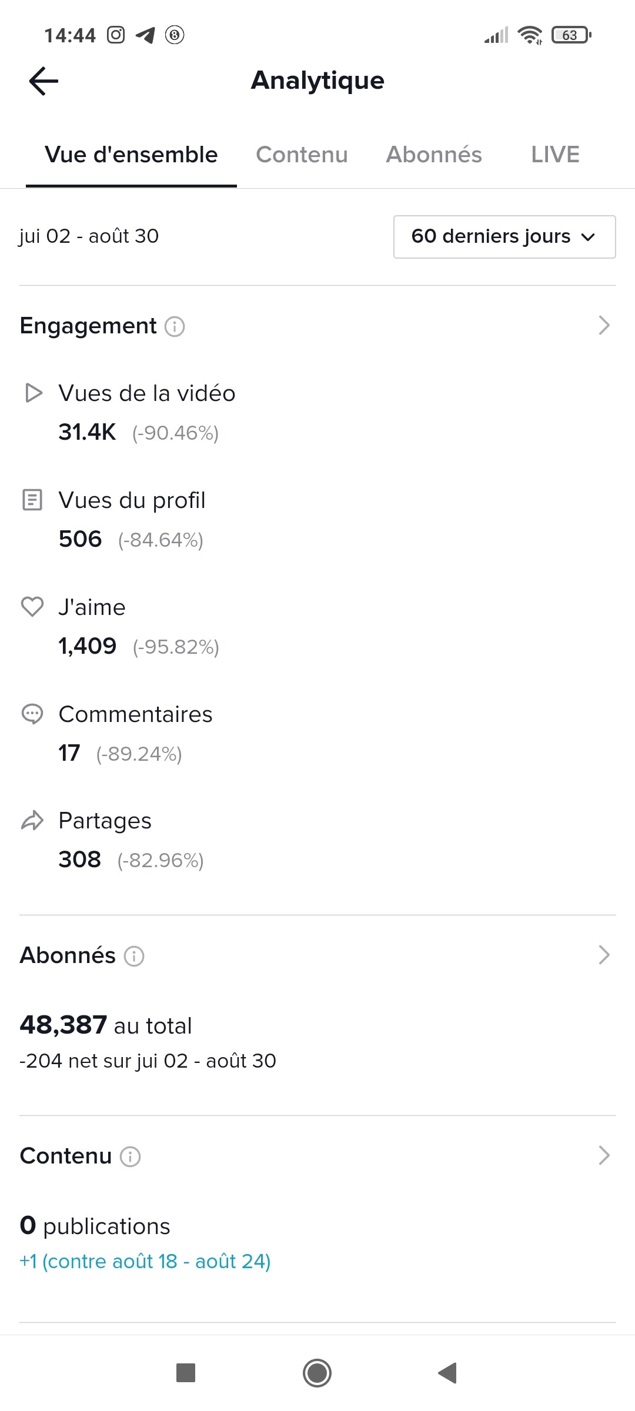
Task: Tap the share arrow icon for Partages
Action: (x=32, y=821)
